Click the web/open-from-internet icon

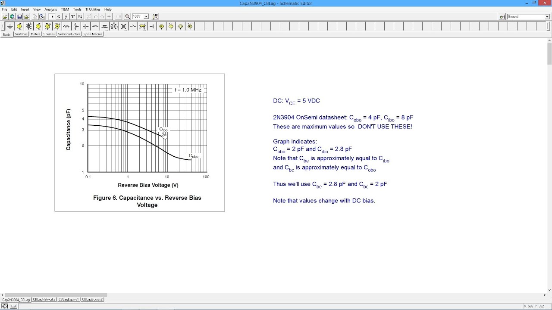tap(12, 17)
